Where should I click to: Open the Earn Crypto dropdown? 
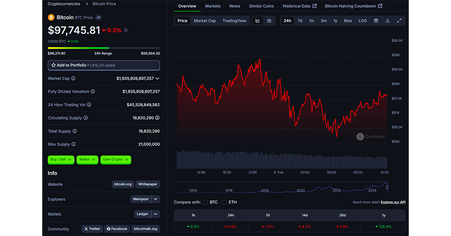coord(116,159)
